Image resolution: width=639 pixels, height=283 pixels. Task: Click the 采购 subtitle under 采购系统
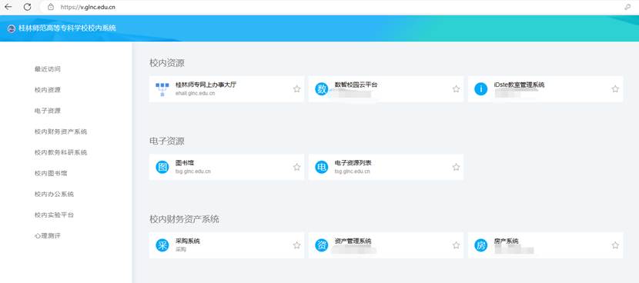(180, 250)
